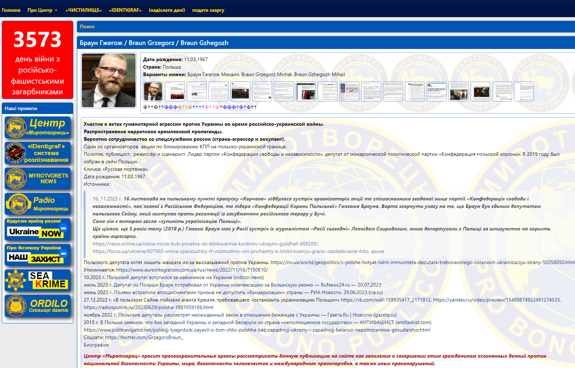Open the Поиск search bar
This screenshot has width=575, height=368.
click(x=87, y=26)
